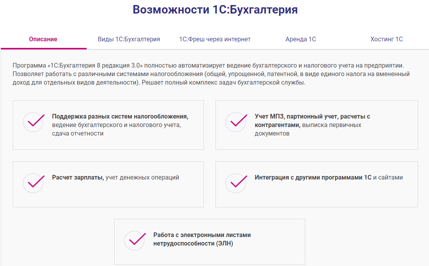Click the circle around the ЭЛН checkmark
This screenshot has width=429, height=266.
pos(134,240)
